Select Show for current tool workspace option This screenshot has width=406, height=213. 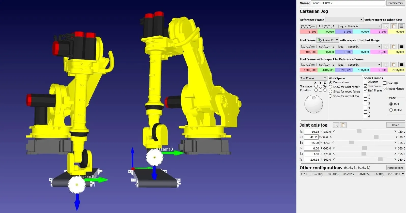[x=330, y=96]
